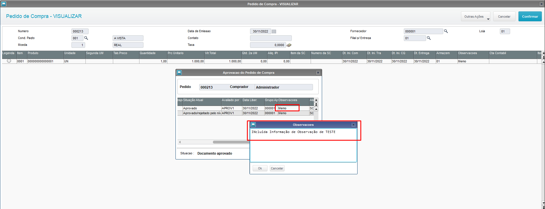Click the Vlr.Total column header
The width and height of the screenshot is (545, 209).
223,55
